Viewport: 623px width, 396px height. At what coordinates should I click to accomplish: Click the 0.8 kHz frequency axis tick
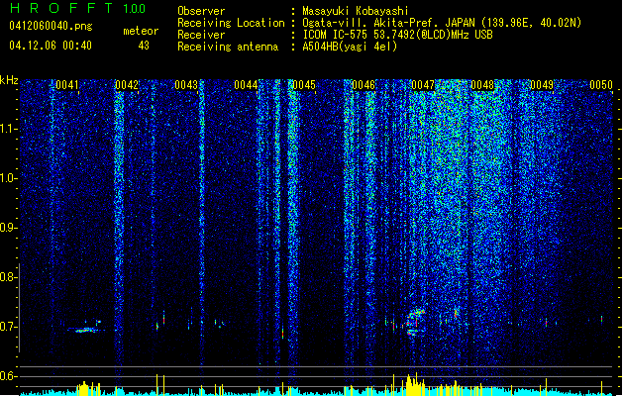pos(9,277)
